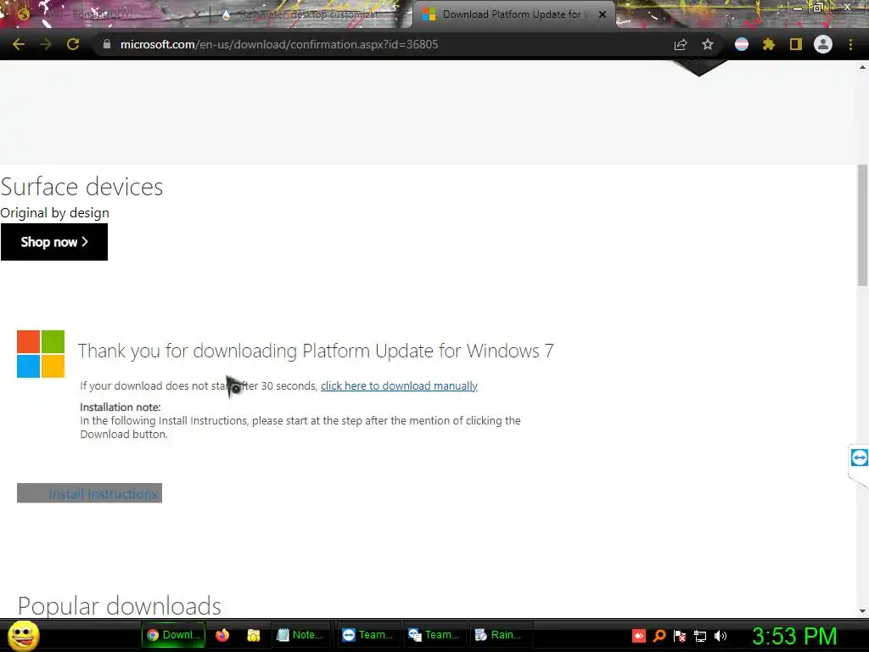869x652 pixels.
Task: Select the Chrome 'Downl...' taskbar button
Action: point(173,635)
